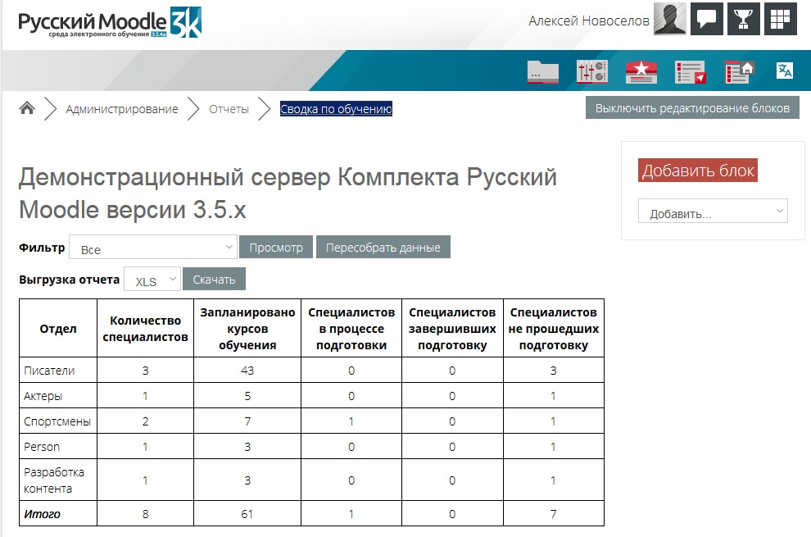This screenshot has width=811, height=537.
Task: Open the XLS export format dropdown
Action: coord(152,279)
